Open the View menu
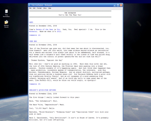Image resolution: width=151 pixels, height=121 pixels. [45, 8]
